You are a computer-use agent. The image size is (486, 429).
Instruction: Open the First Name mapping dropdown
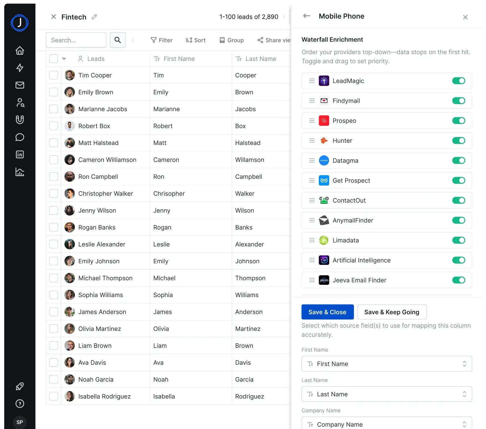pos(386,364)
